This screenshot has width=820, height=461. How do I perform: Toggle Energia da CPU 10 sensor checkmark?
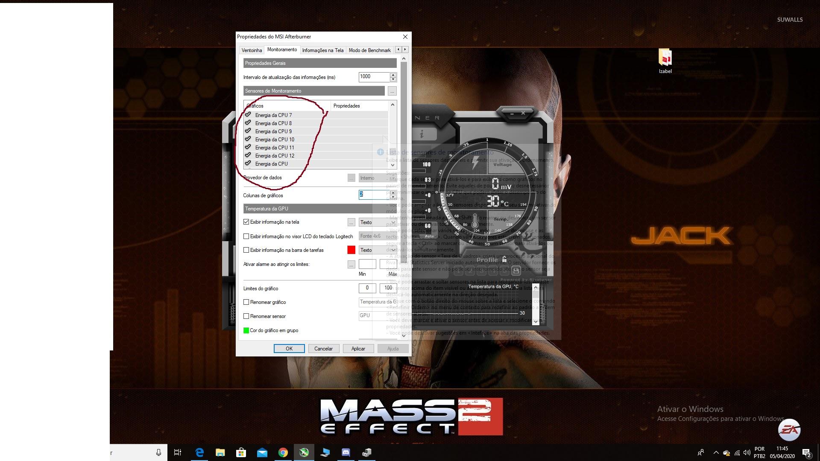[x=248, y=139]
